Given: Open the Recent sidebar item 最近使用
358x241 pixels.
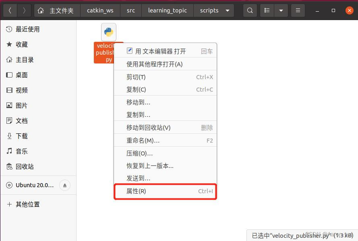Looking at the screenshot, I should pos(38,29).
